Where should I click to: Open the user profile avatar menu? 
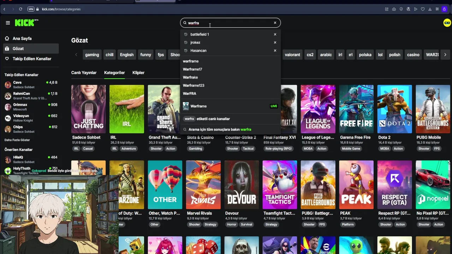(447, 23)
